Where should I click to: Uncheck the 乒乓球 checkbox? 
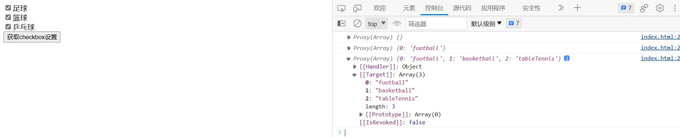[8, 26]
